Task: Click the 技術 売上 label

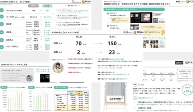Action: (58, 43)
